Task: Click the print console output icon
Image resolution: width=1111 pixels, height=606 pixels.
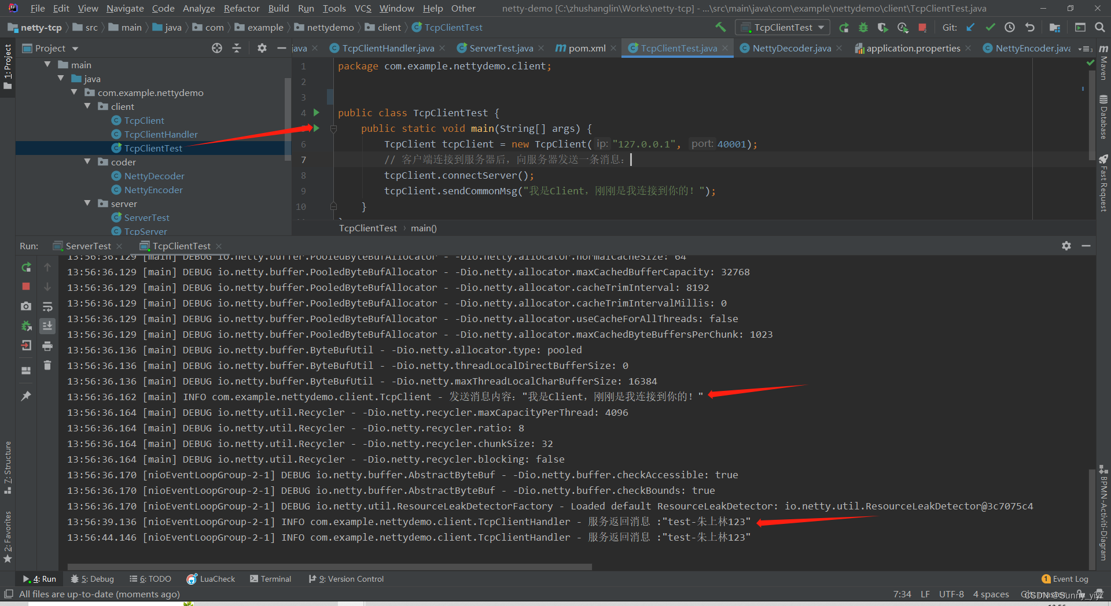Action: click(47, 346)
